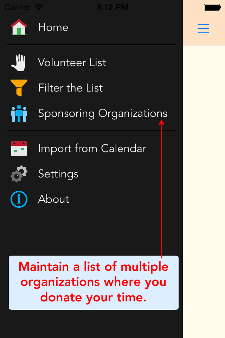Tap the battery indicator in status bar
This screenshot has height=338, width=225.
coord(212,7)
